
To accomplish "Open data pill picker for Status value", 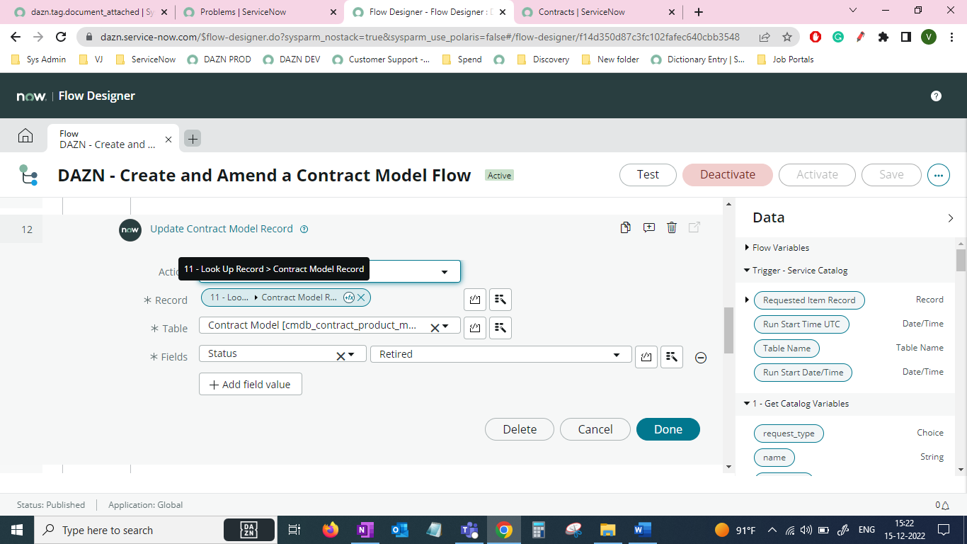I will 672,357.
